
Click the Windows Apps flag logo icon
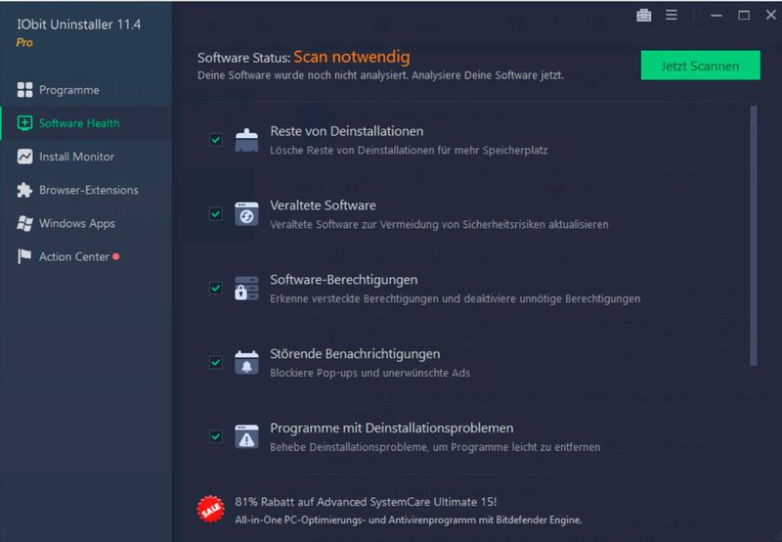pos(24,224)
